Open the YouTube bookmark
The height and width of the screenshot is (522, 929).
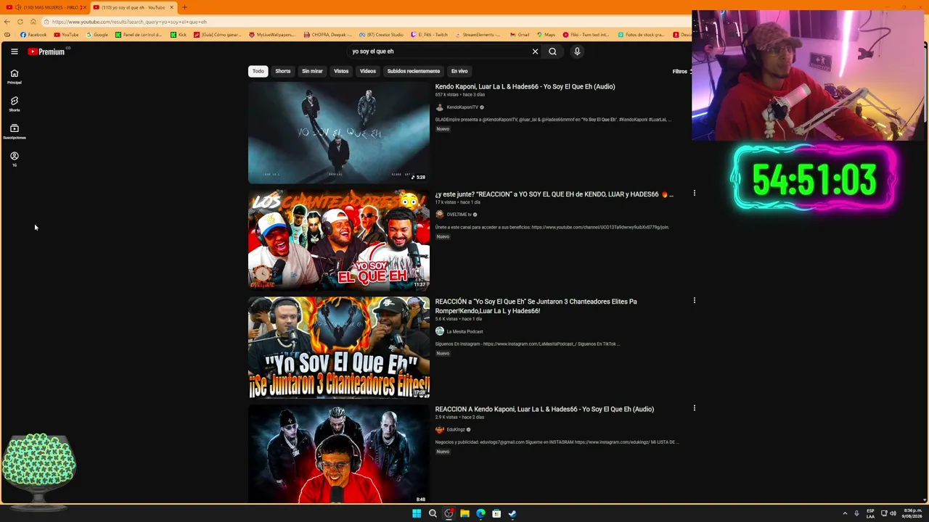click(66, 35)
